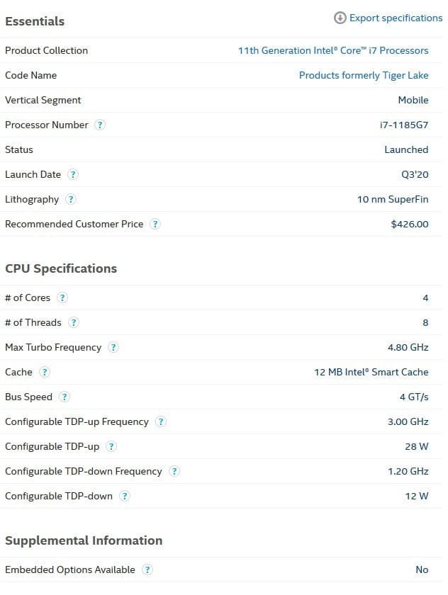The width and height of the screenshot is (448, 595).
Task: Follow Products formerly Tiger Lake link
Action: [x=364, y=76]
